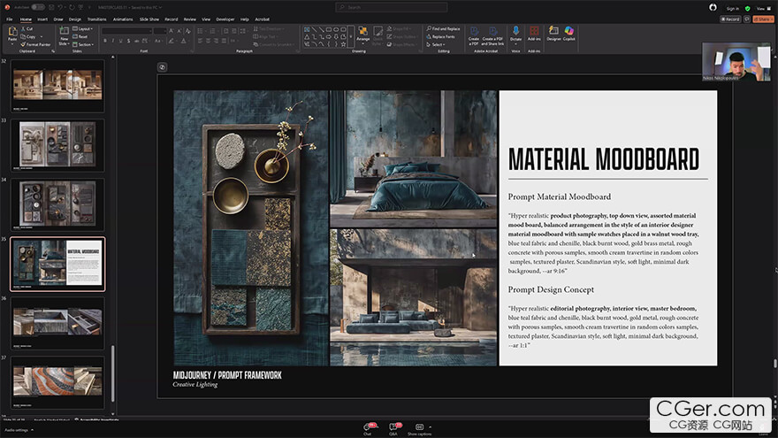Toggle Bold formatting in the Font group
This screenshot has height=438, width=778.
point(105,41)
